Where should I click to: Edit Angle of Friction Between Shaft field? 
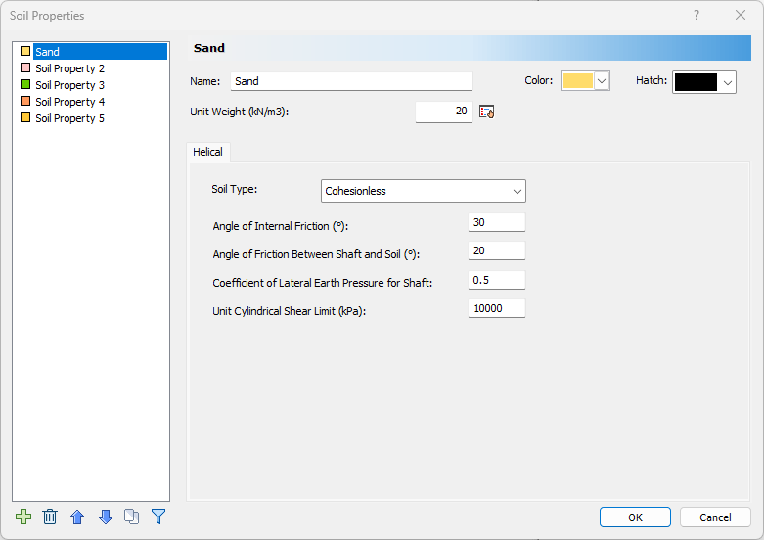tap(497, 250)
